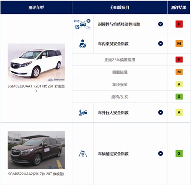Click the SGM6522UAA2 2017款 28T 旗舰型 caption
The width and height of the screenshot is (191, 186).
(36, 174)
